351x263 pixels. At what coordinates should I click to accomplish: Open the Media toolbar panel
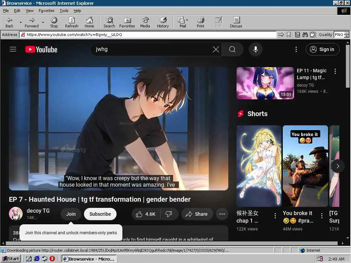pos(145,22)
